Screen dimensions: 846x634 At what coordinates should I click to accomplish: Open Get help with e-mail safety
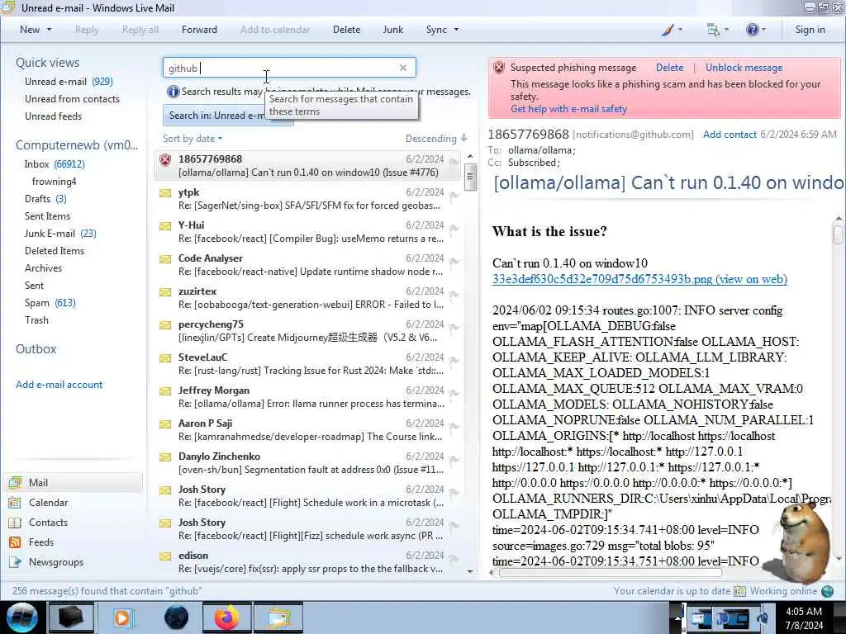[x=568, y=109]
